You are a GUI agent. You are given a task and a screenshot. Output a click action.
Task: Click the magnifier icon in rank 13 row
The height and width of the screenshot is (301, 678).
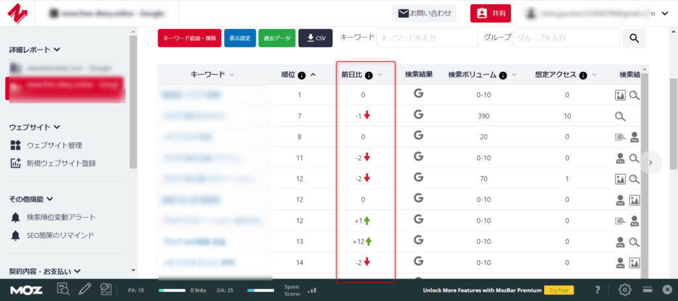[x=634, y=242]
